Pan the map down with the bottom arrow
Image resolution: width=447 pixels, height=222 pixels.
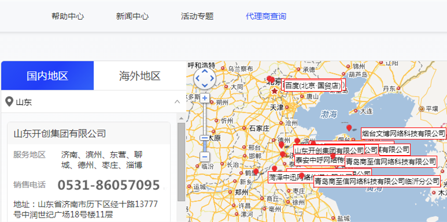click(205, 85)
